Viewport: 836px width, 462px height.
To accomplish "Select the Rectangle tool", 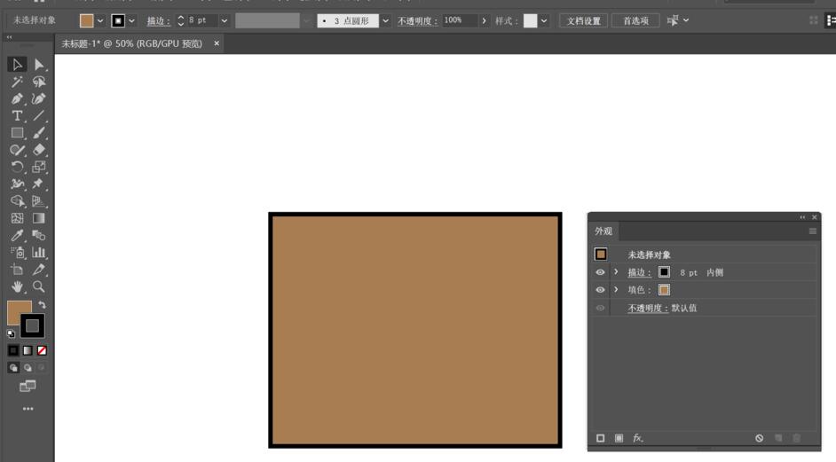I will [x=17, y=133].
